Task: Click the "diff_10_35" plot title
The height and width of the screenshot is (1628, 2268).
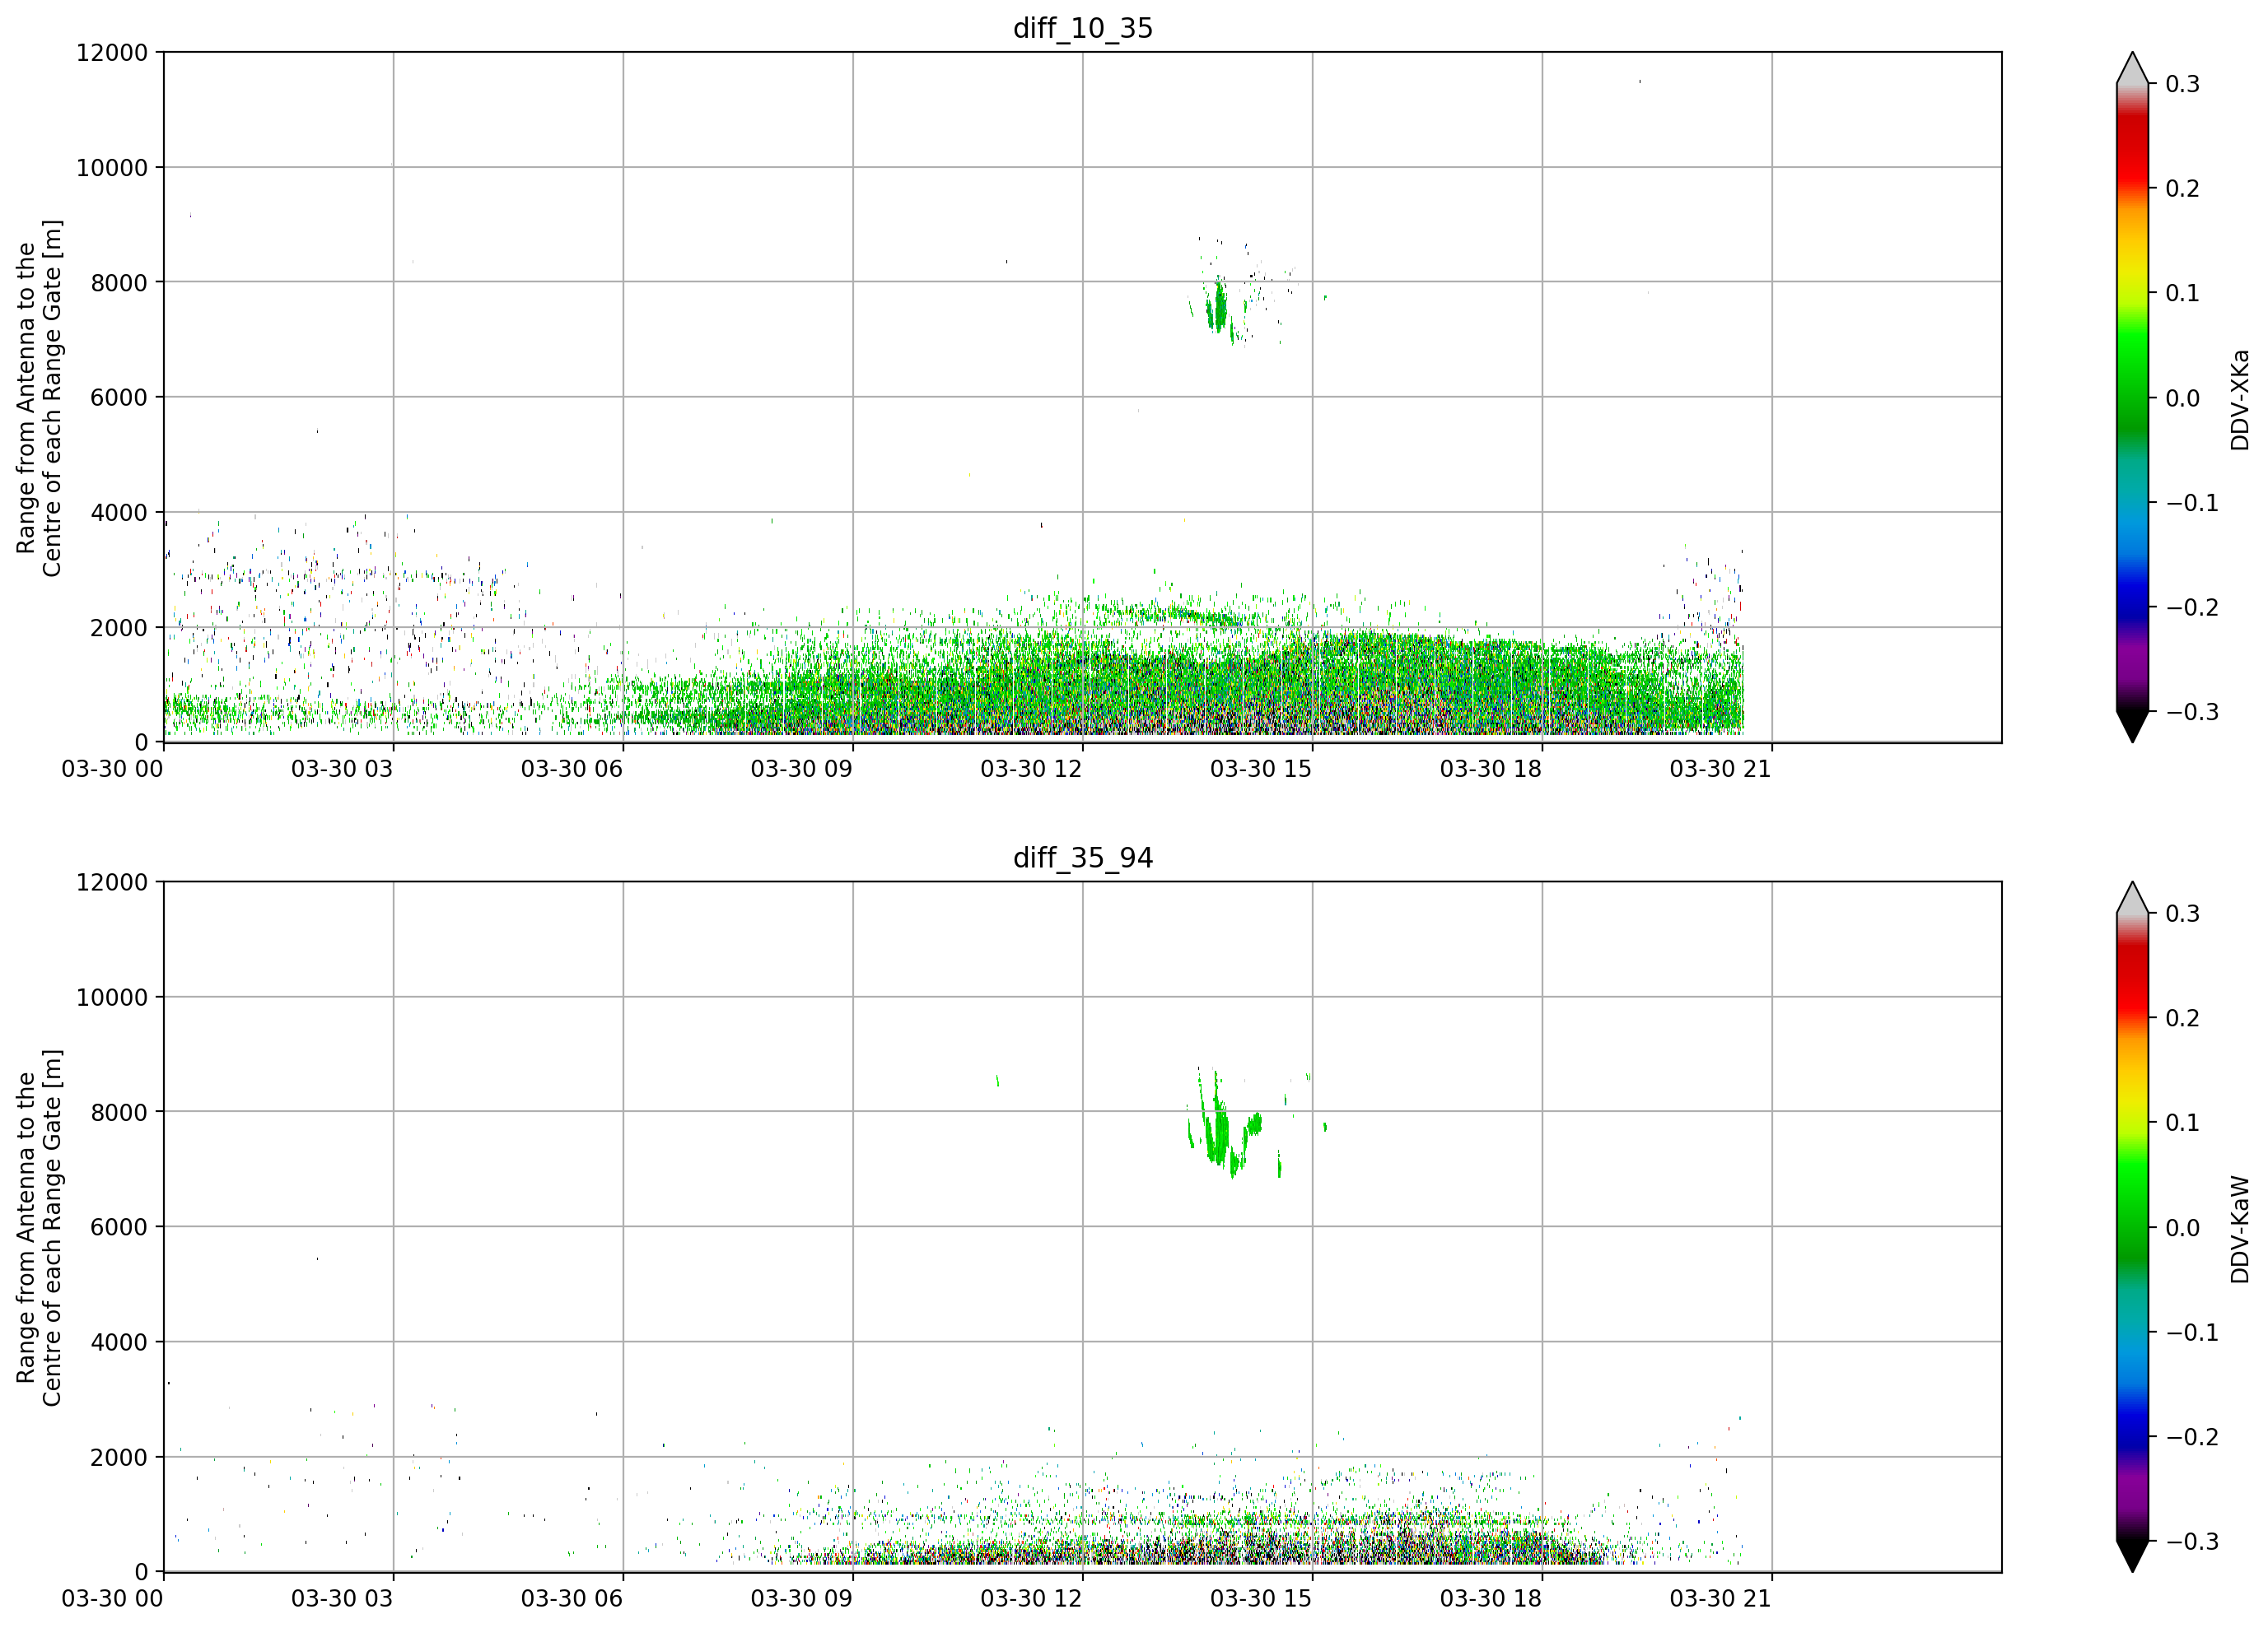Action: (1083, 28)
